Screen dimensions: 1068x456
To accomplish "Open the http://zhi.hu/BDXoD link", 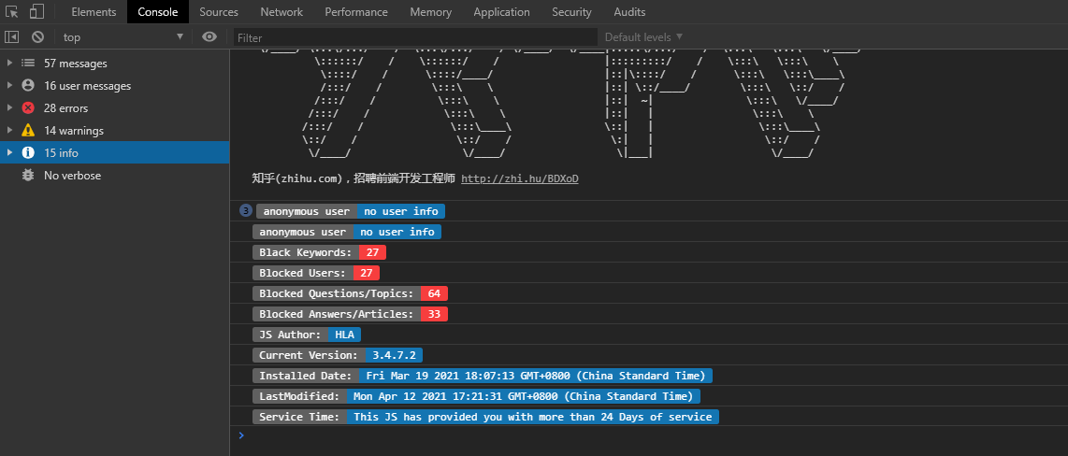I will click(519, 178).
